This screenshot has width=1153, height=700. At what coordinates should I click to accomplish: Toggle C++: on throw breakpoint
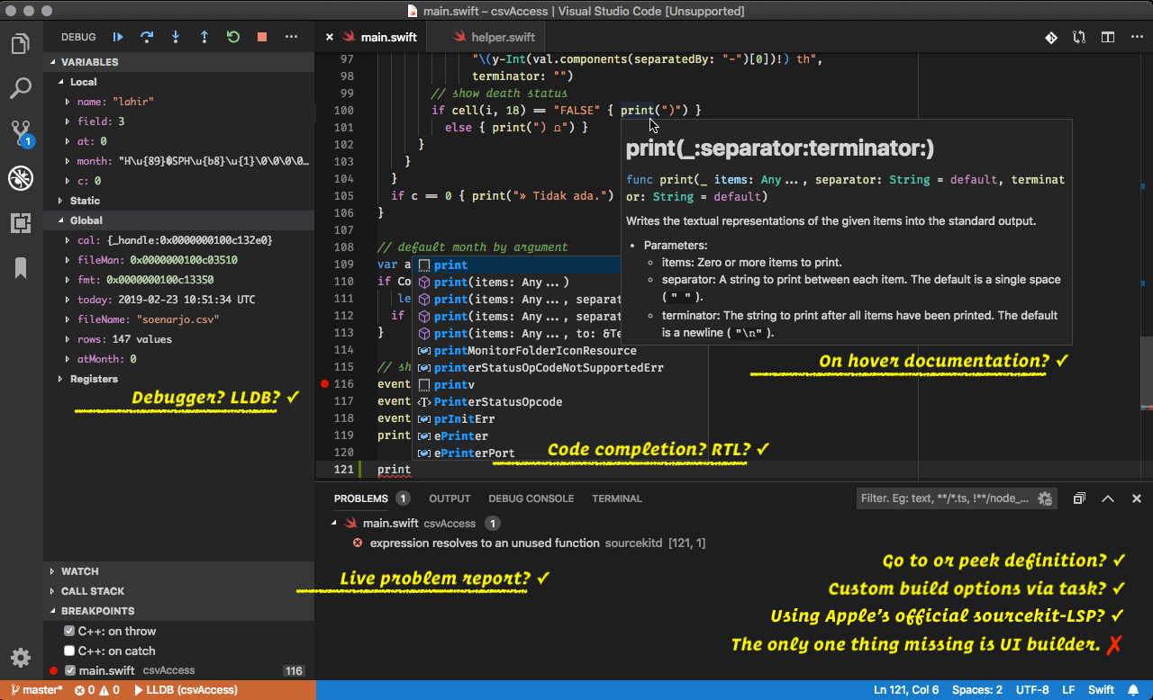[x=69, y=632]
